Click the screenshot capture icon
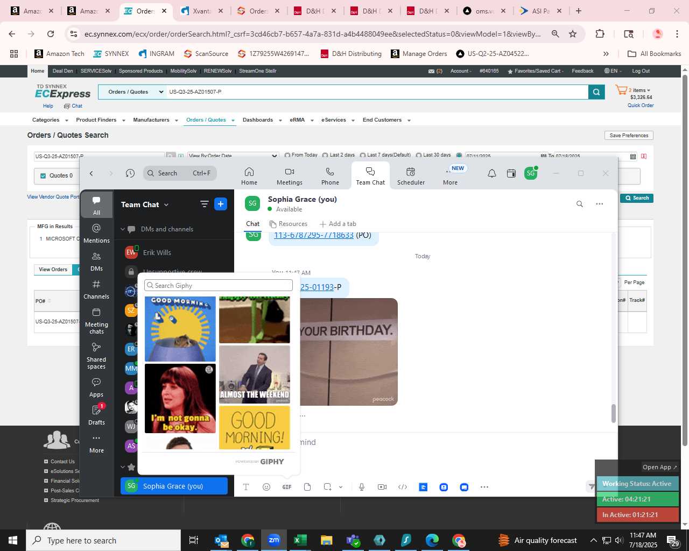Screen dimensions: 689x551 click(327, 487)
